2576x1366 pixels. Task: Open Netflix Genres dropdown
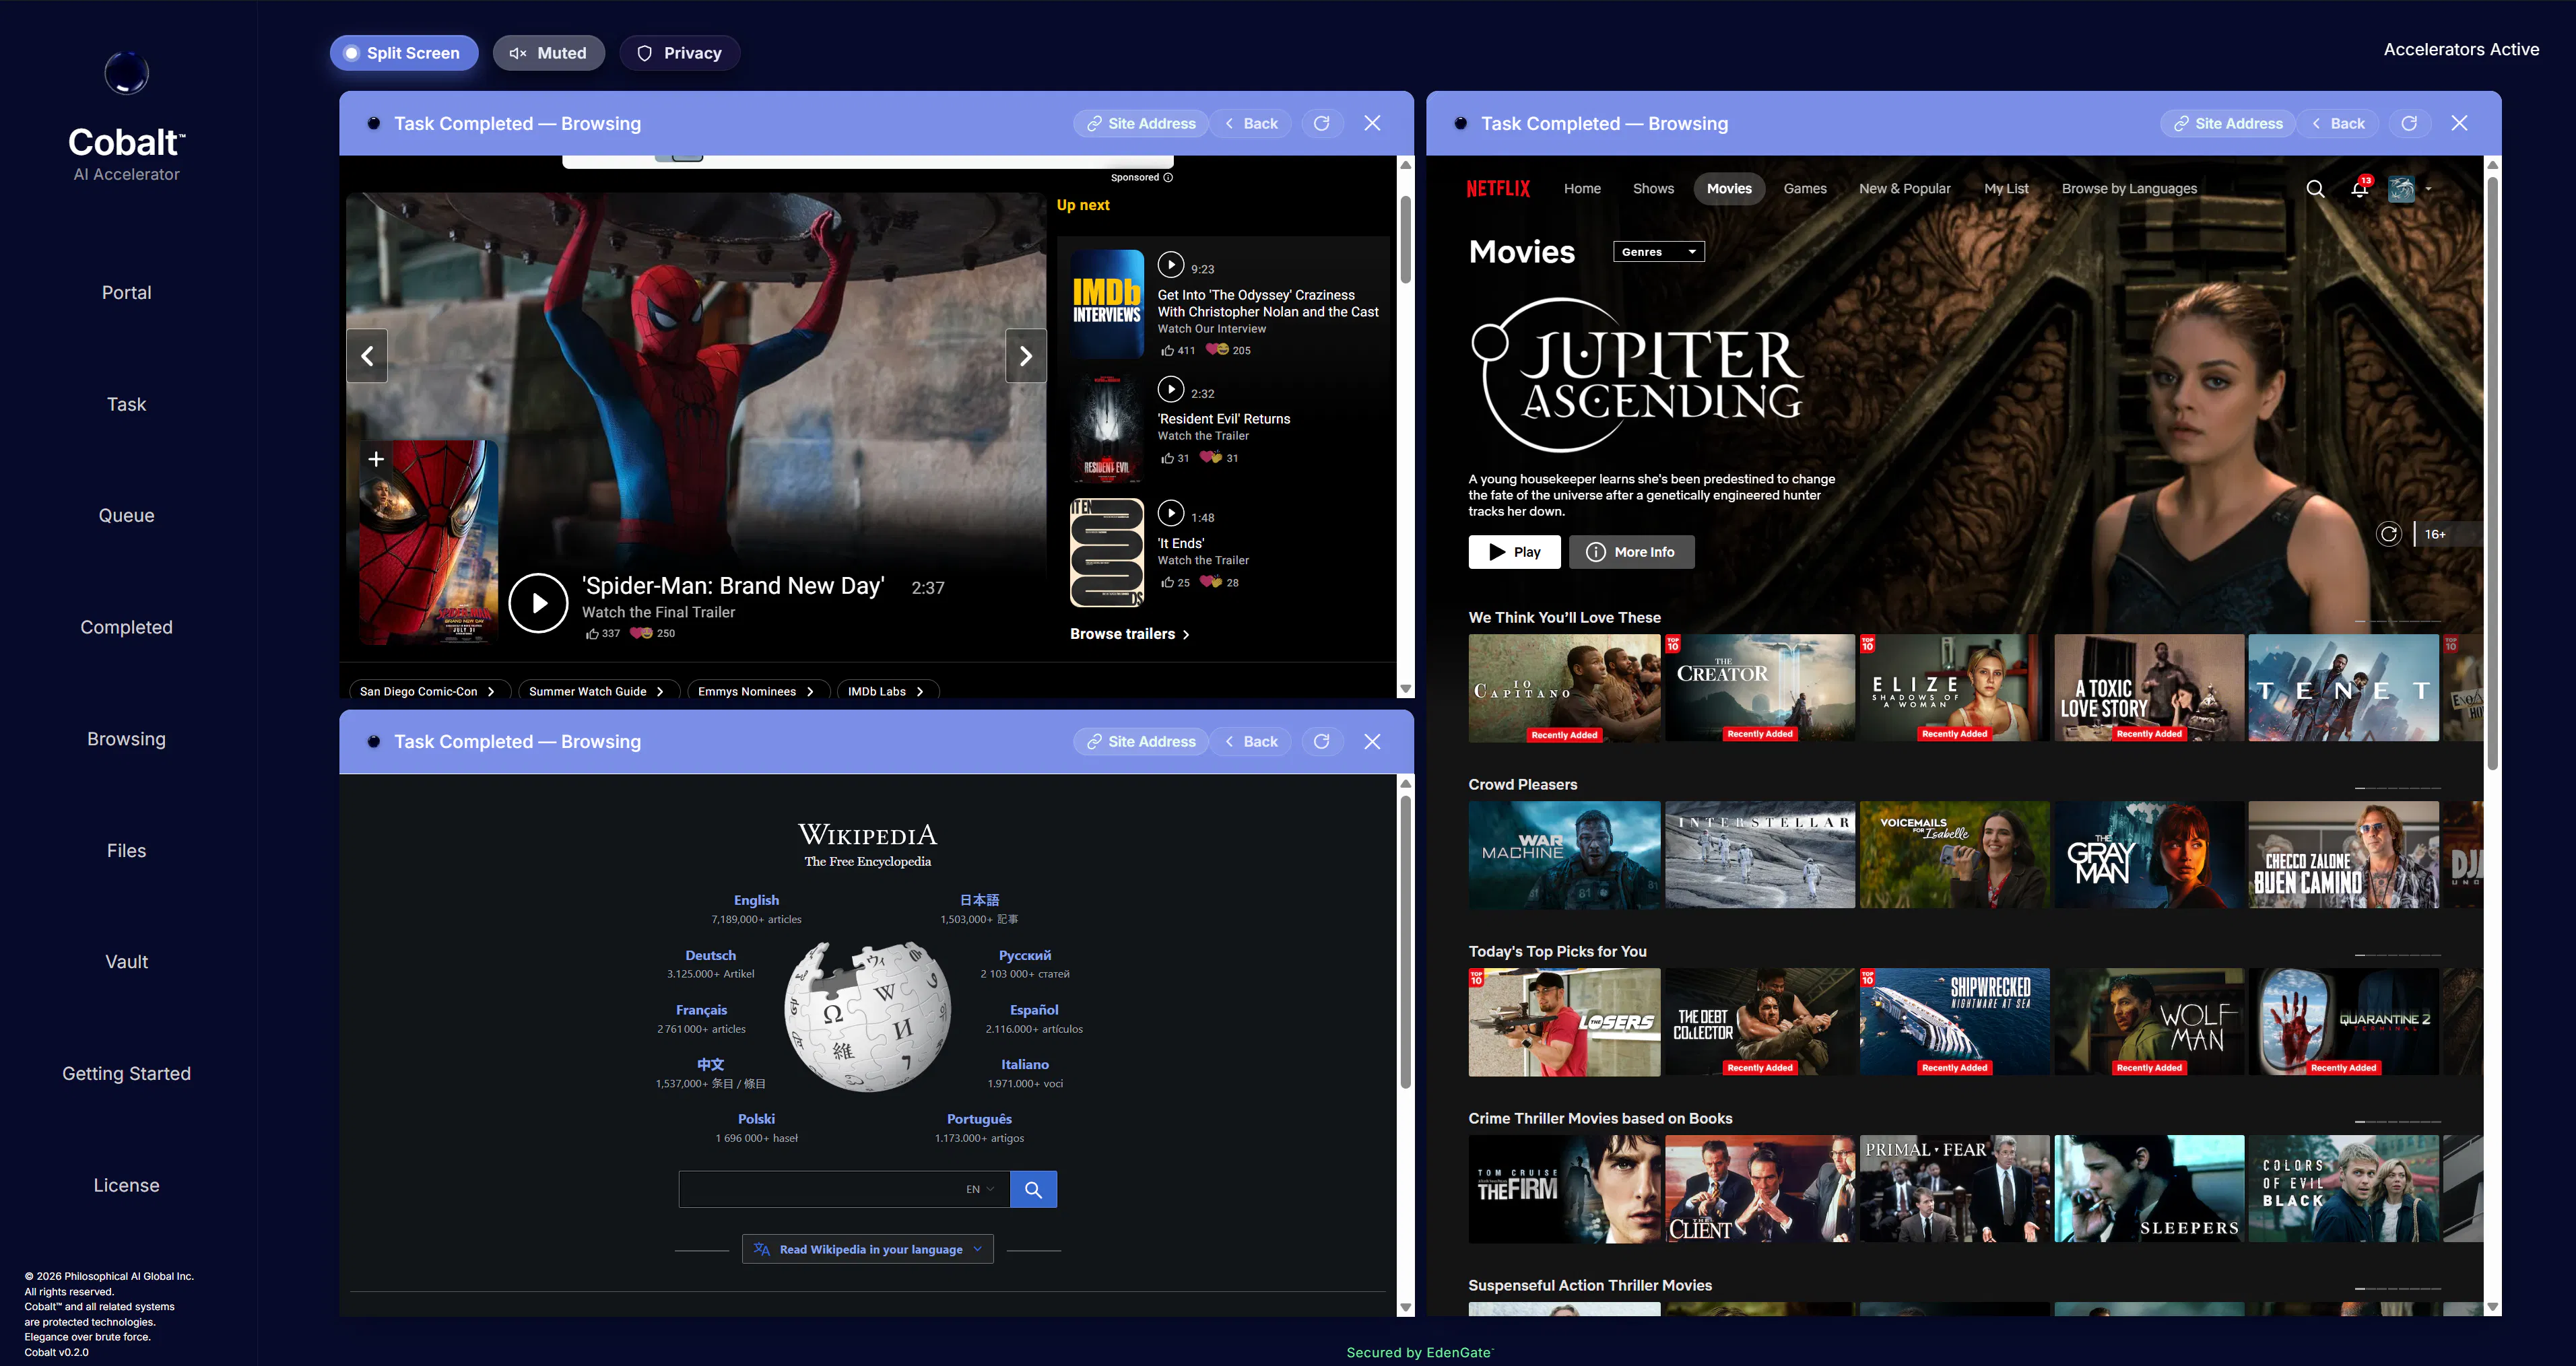(1658, 252)
